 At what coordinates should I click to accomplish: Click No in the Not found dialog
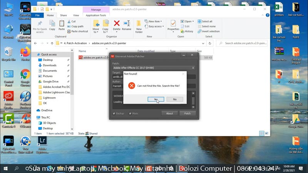click(175, 99)
